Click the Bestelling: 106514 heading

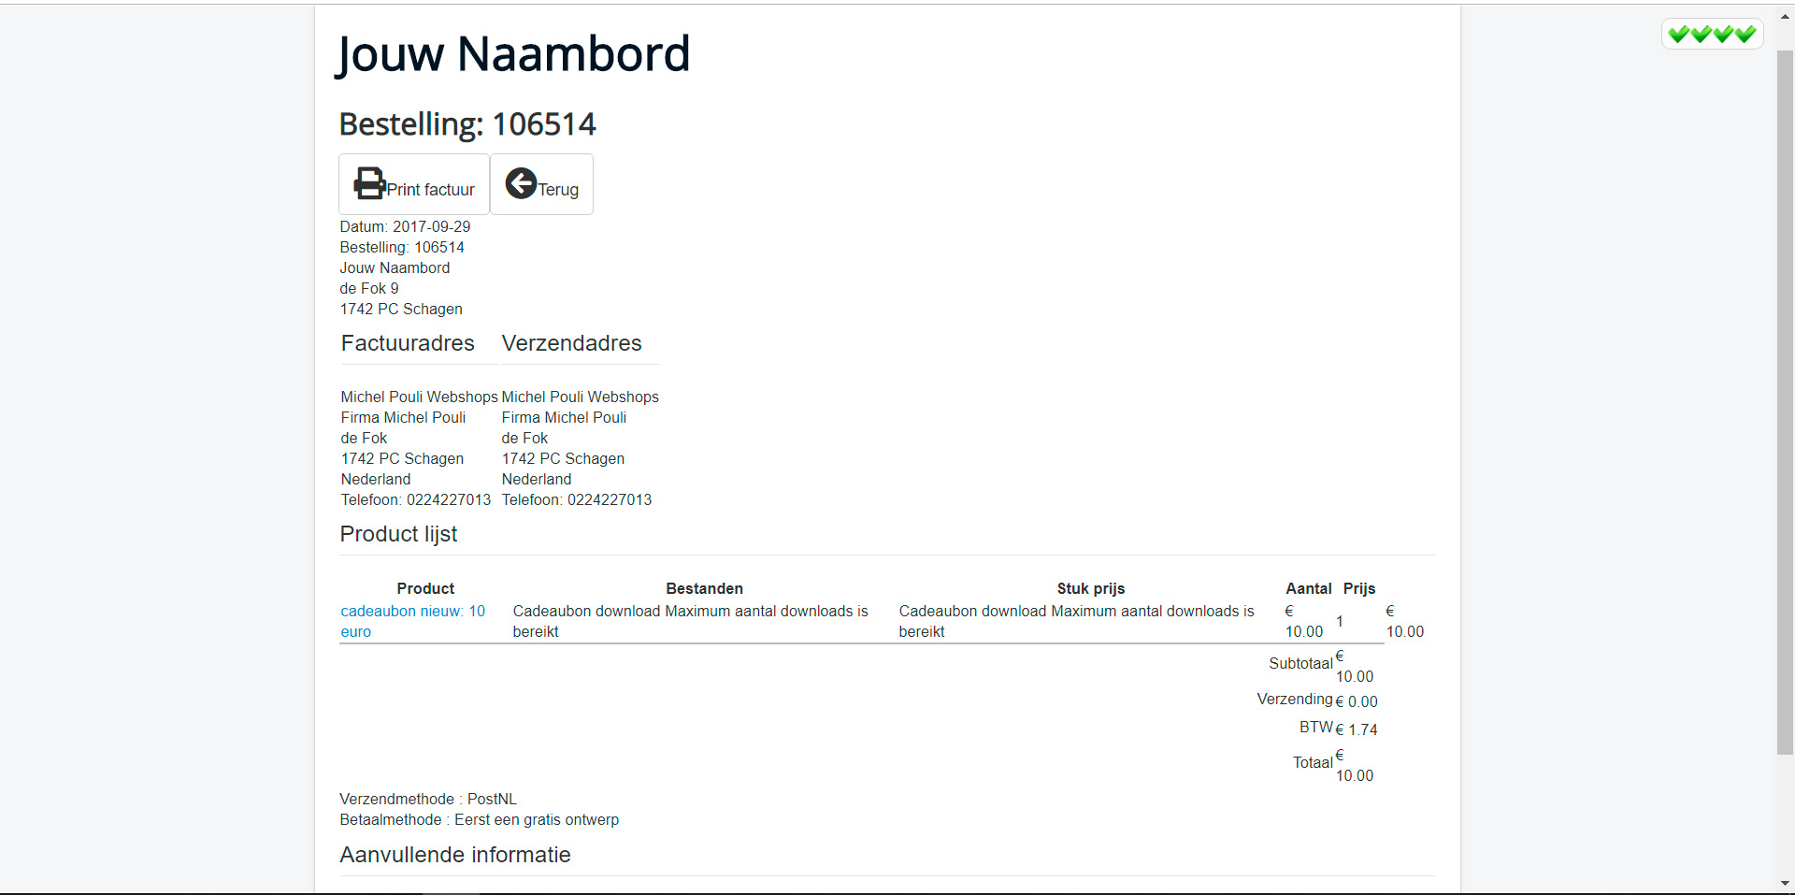point(467,124)
